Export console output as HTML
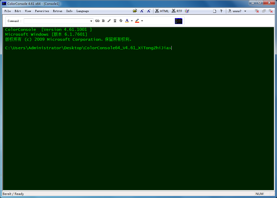This screenshot has width=277, height=198. click(162, 11)
